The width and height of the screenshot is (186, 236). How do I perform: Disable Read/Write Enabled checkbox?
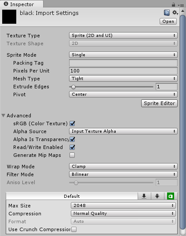point(72,147)
